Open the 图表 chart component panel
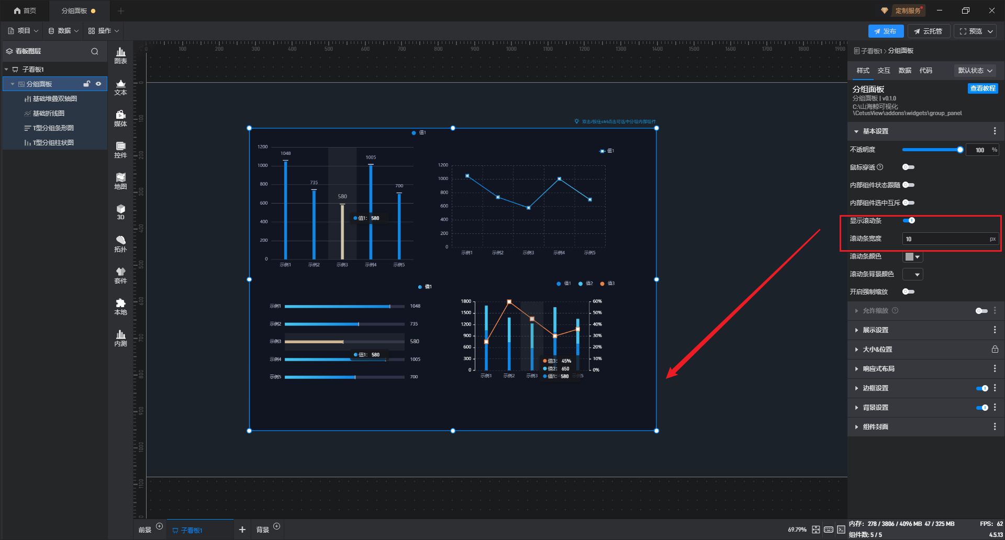Viewport: 1005px width, 540px height. coord(120,55)
